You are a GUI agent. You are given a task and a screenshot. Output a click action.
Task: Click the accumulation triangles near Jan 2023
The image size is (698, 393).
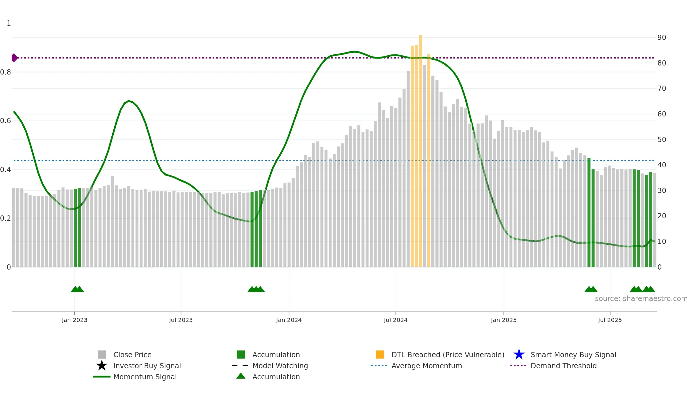pyautogui.click(x=77, y=289)
